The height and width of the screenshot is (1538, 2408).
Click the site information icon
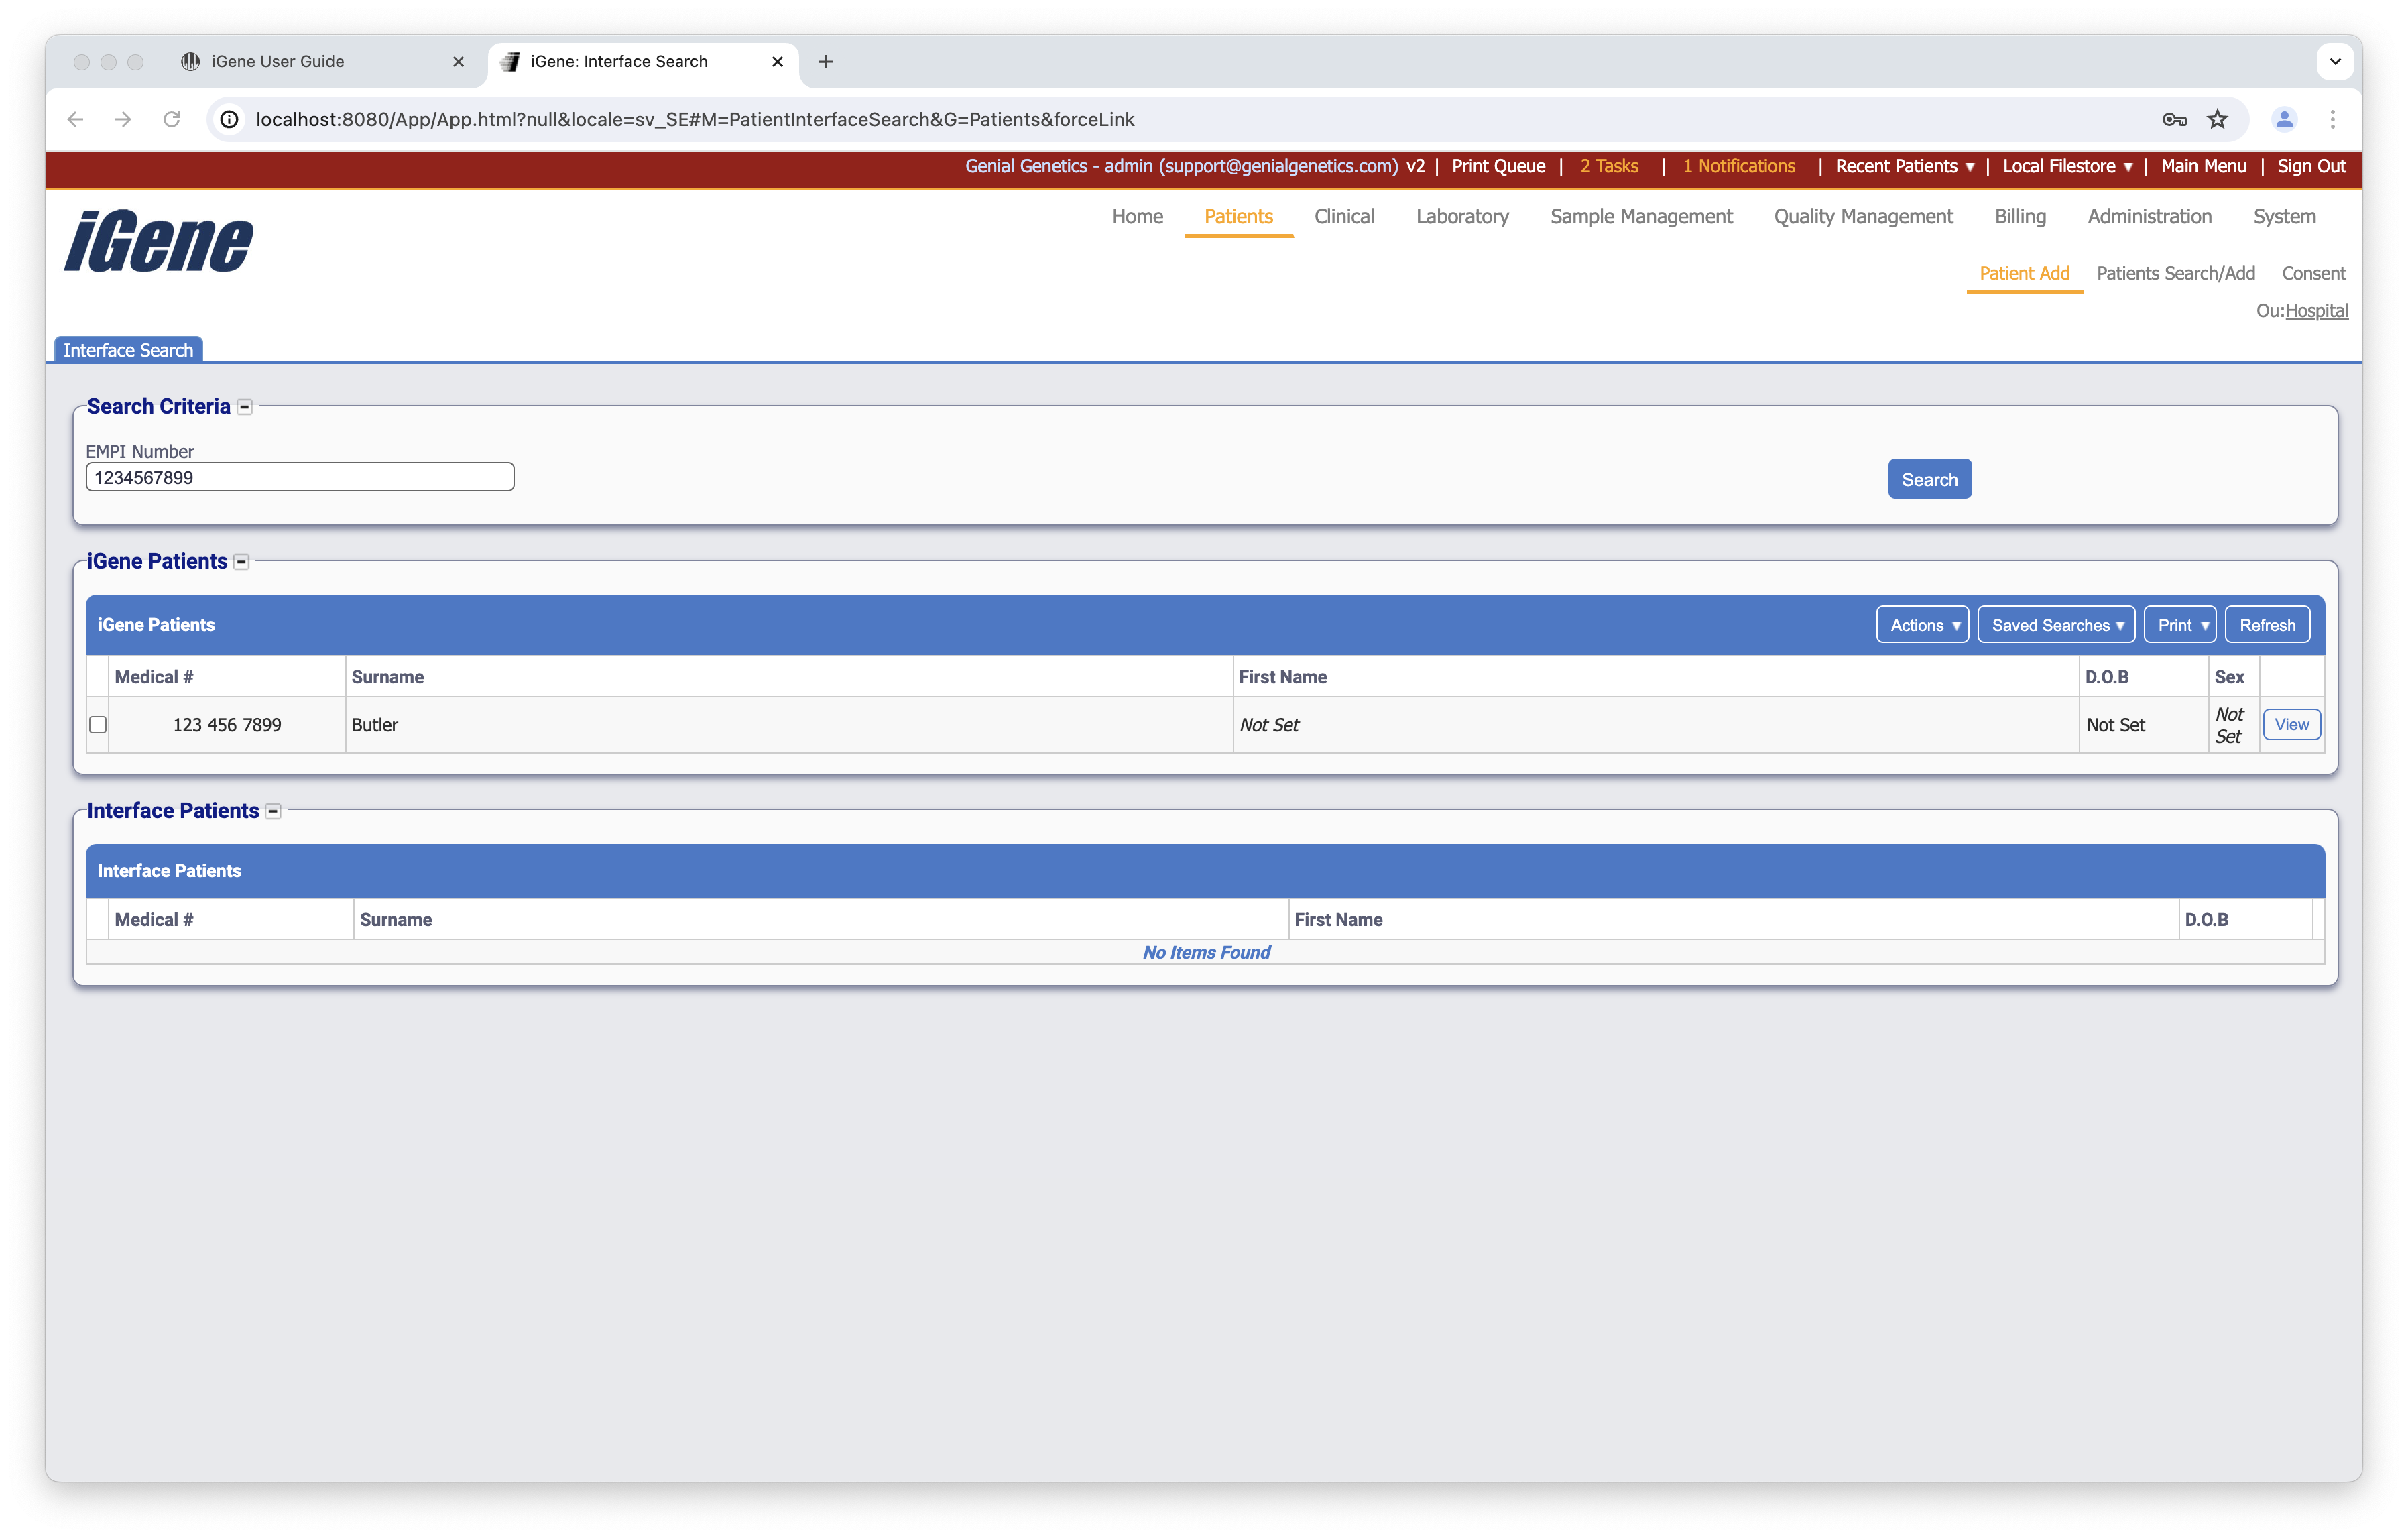coord(230,119)
